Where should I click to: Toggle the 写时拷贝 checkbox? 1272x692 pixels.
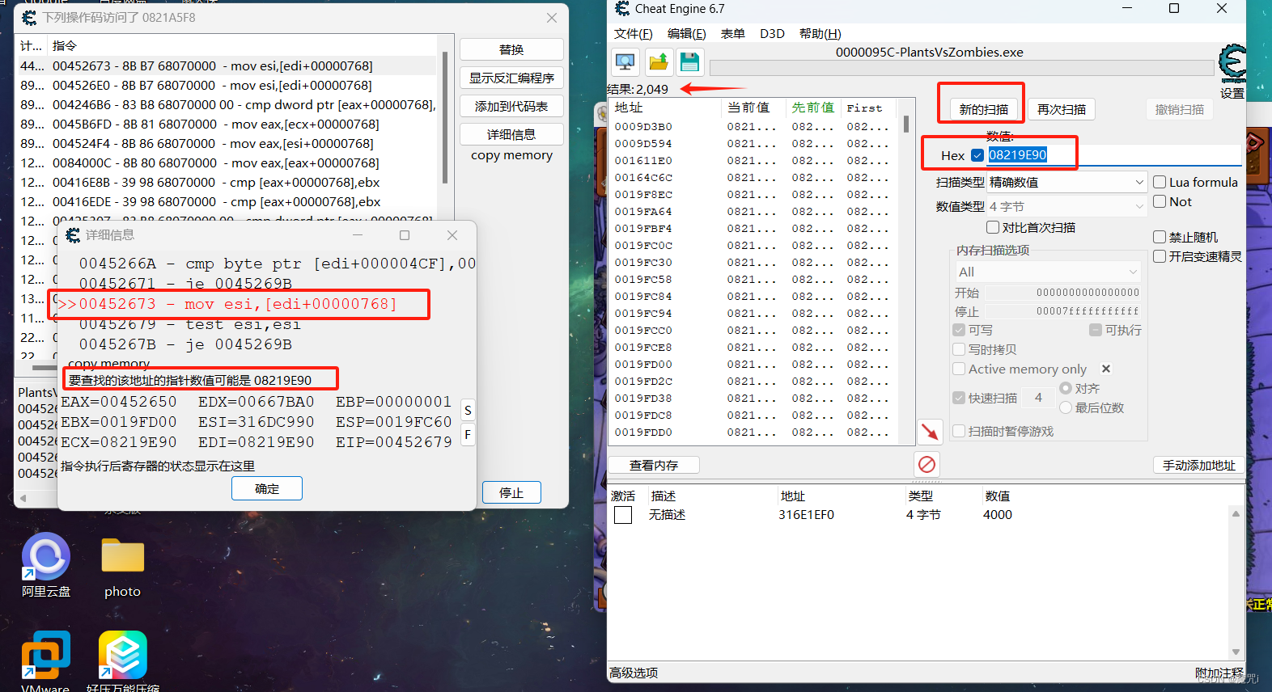coord(959,349)
